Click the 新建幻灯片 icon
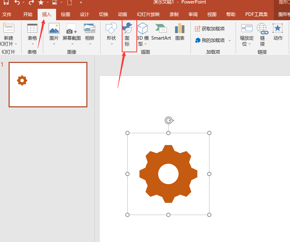This screenshot has width=290, height=242. point(8,28)
